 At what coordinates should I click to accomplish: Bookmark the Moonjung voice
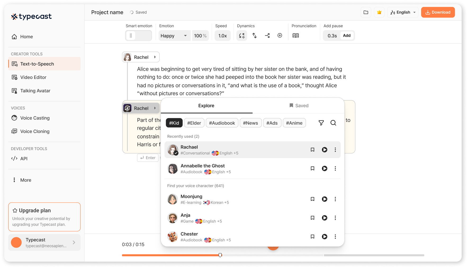pos(312,199)
